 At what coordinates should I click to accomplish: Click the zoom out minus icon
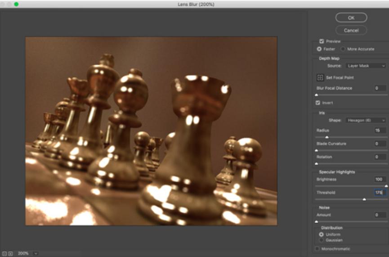click(4, 253)
